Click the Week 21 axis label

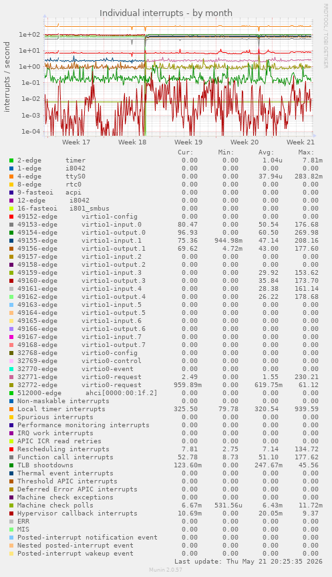pos(301,142)
